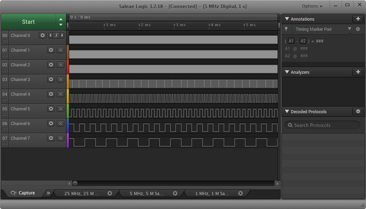Image resolution: width=366 pixels, height=209 pixels.
Task: Add a new analyzer with plus button
Action: coord(358,72)
